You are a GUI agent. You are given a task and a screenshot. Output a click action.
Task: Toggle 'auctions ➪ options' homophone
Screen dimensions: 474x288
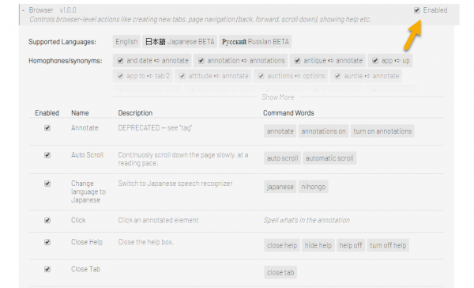[x=261, y=76]
